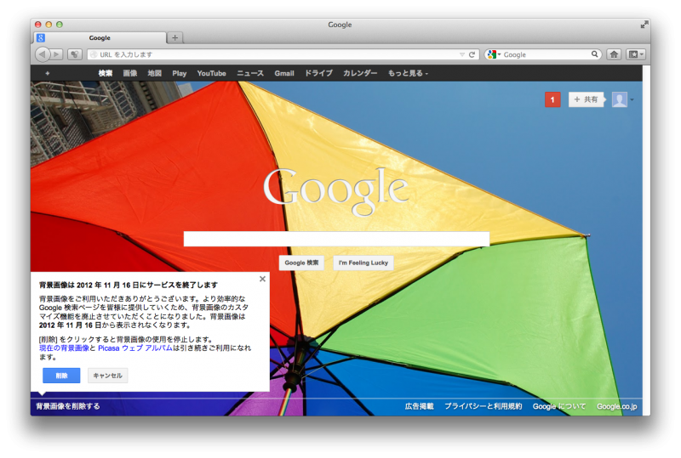
Task: Open the Top Sites grid button
Action: (75, 54)
